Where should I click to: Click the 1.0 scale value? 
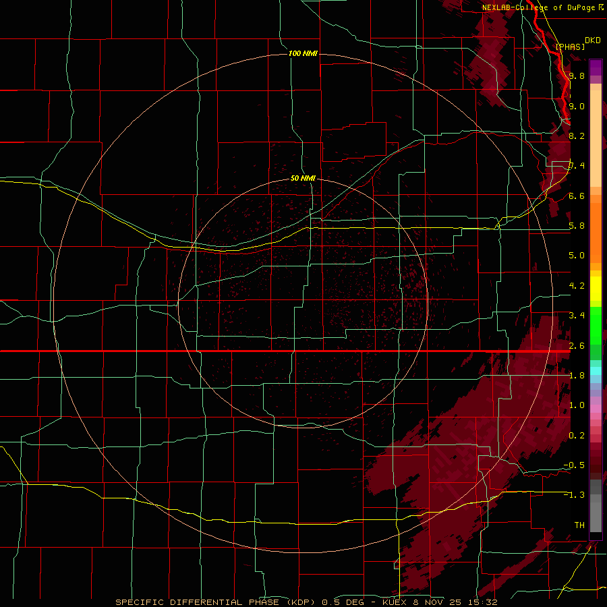click(577, 405)
